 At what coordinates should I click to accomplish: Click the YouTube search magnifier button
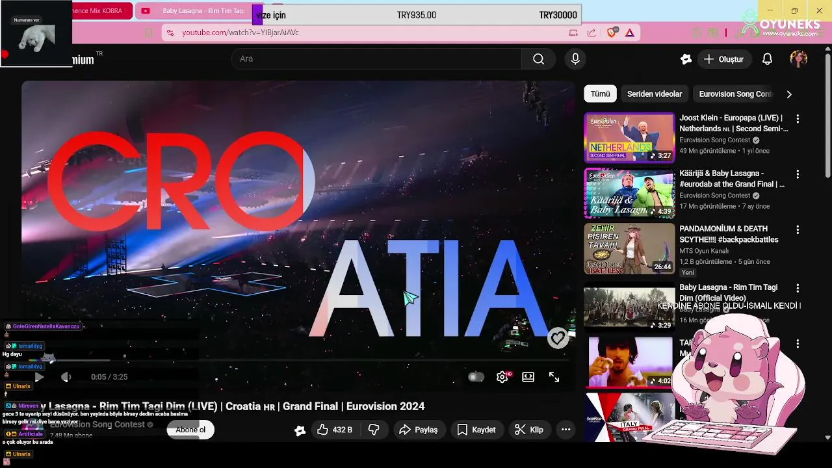point(538,59)
